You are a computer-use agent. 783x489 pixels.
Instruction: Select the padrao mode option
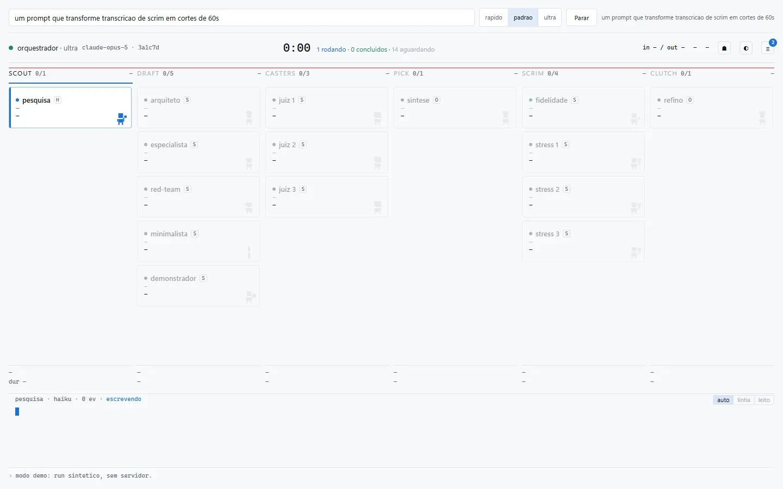point(523,17)
